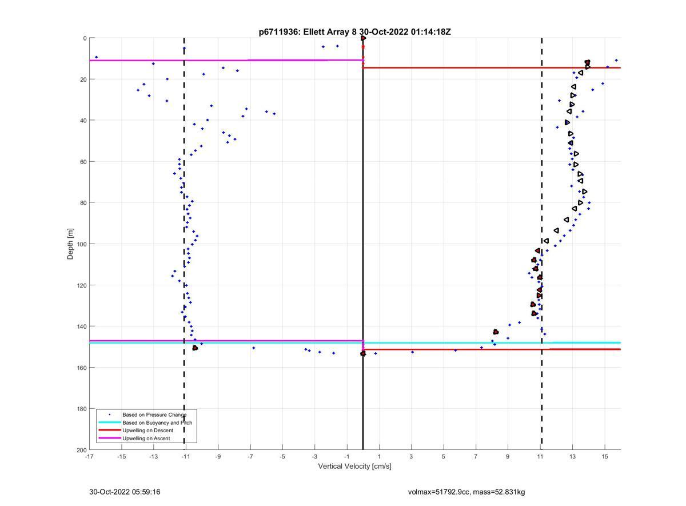Select the 'Depth [m]' y-axis label
Screen dimensions: 686x506
point(71,244)
